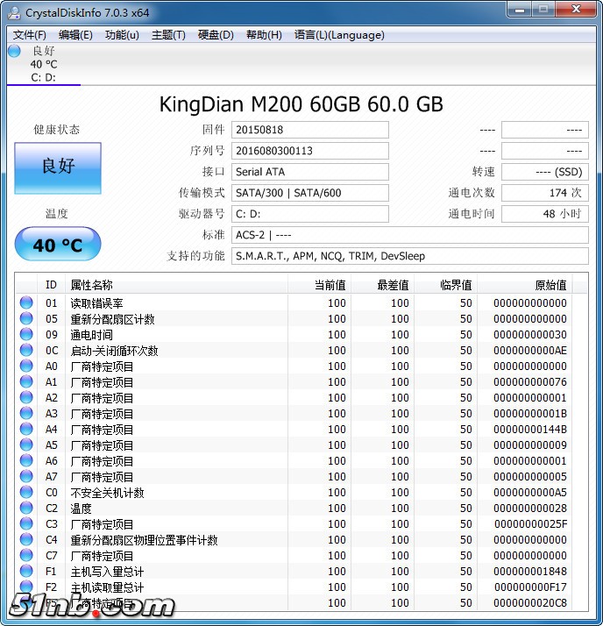The width and height of the screenshot is (603, 626).
Task: Click the status orb for 温度 row C2
Action: pos(26,509)
